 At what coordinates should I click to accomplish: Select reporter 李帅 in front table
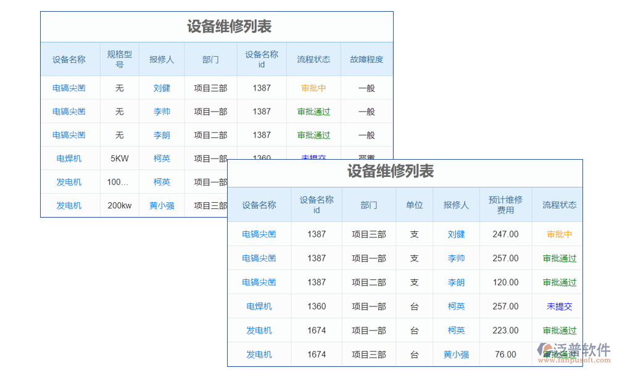(456, 258)
